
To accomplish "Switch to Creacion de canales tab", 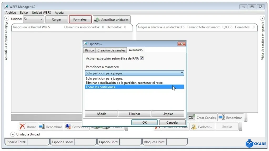I will click(x=111, y=50).
